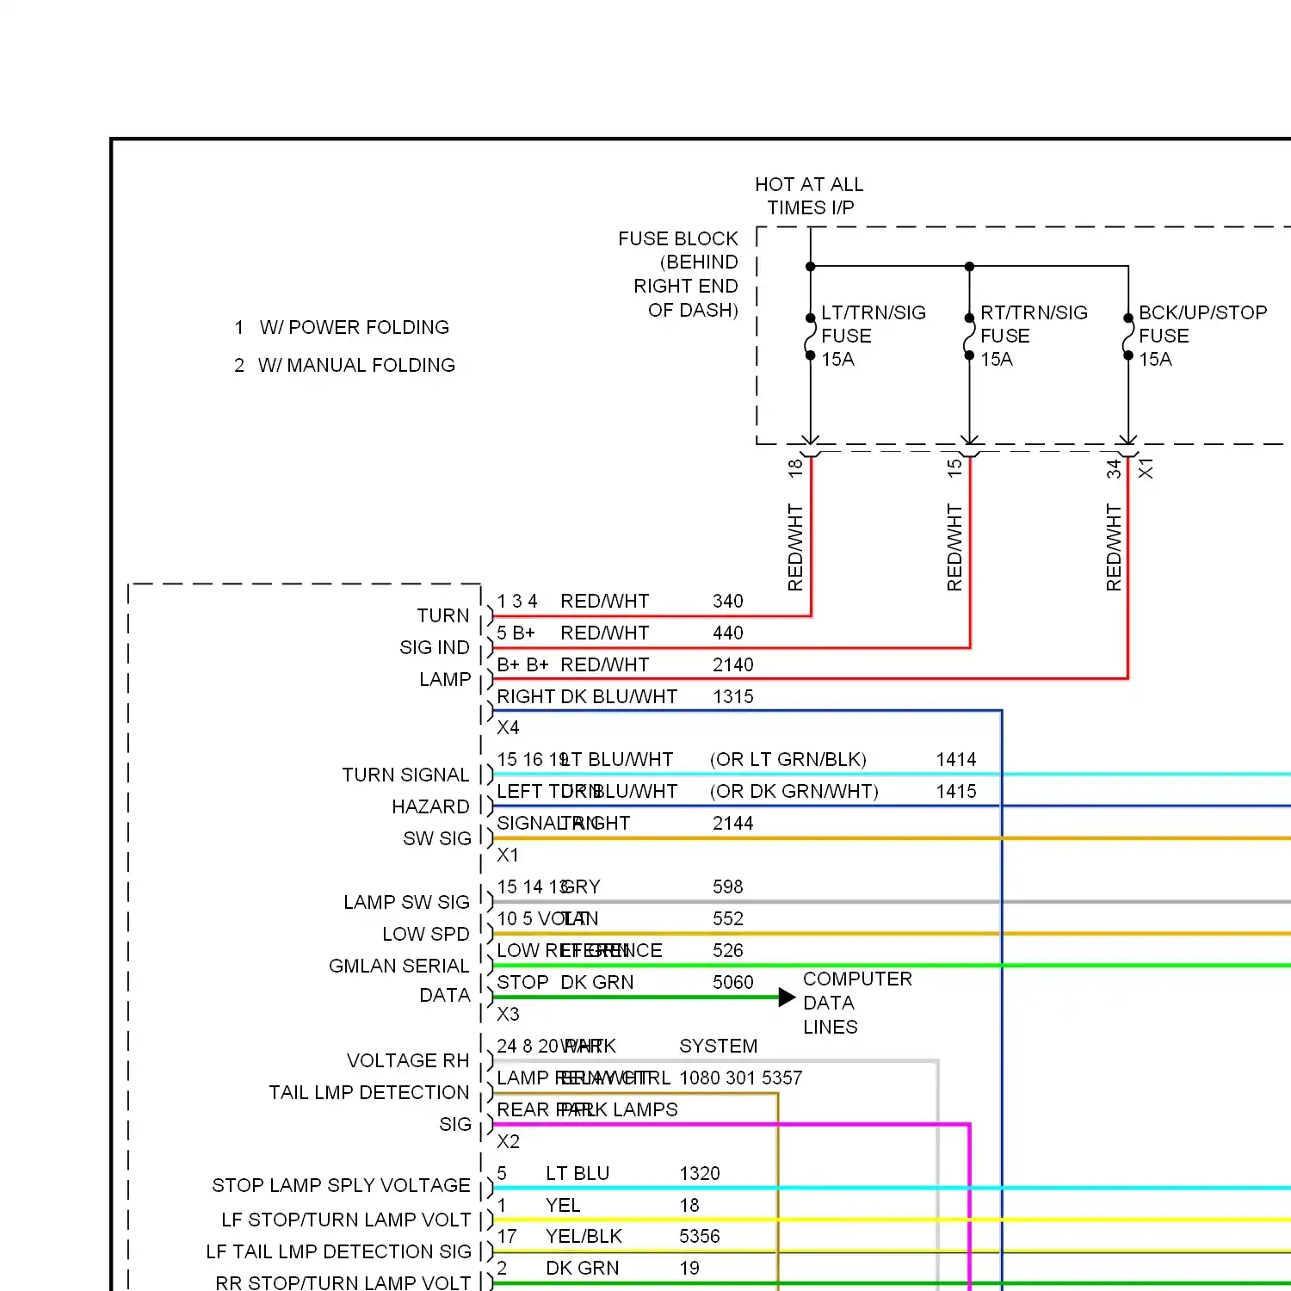1291x1291 pixels.
Task: Click circuit number 440
Action: coord(728,633)
